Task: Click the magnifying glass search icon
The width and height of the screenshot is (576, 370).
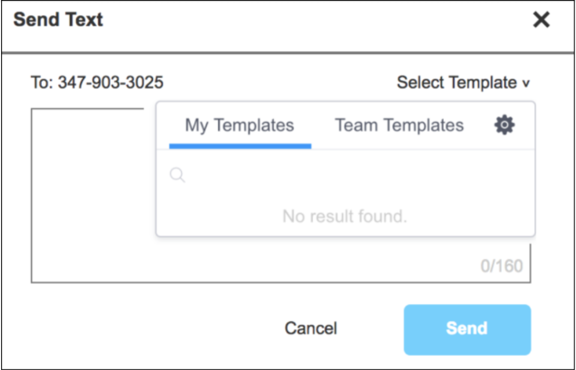Action: (x=177, y=175)
